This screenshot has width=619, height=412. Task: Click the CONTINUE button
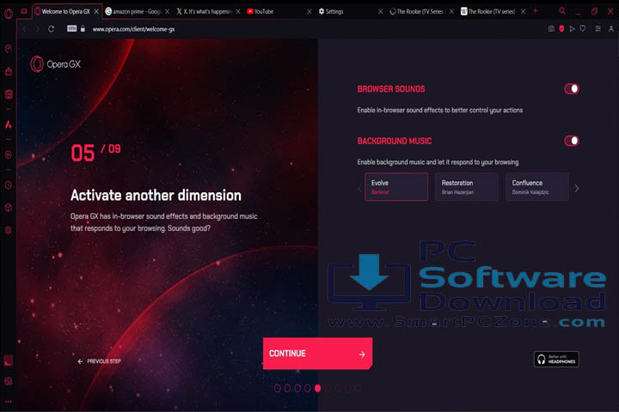coord(317,354)
